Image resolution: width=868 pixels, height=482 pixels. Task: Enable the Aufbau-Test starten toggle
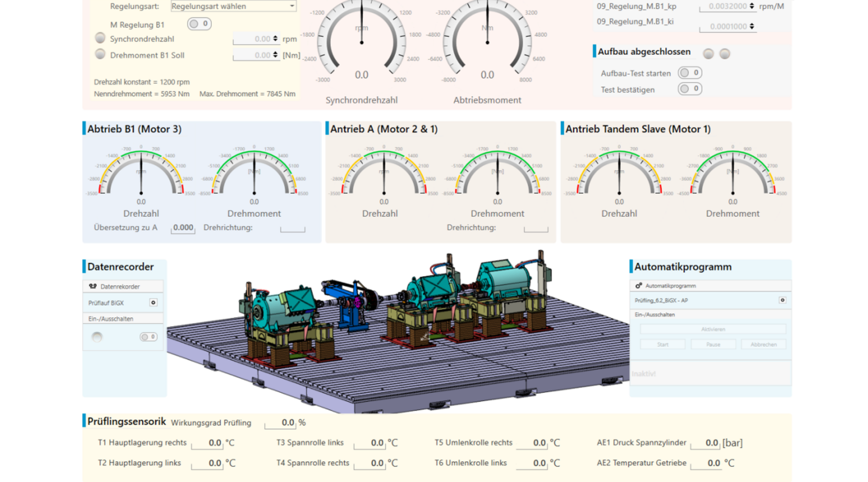coord(689,72)
